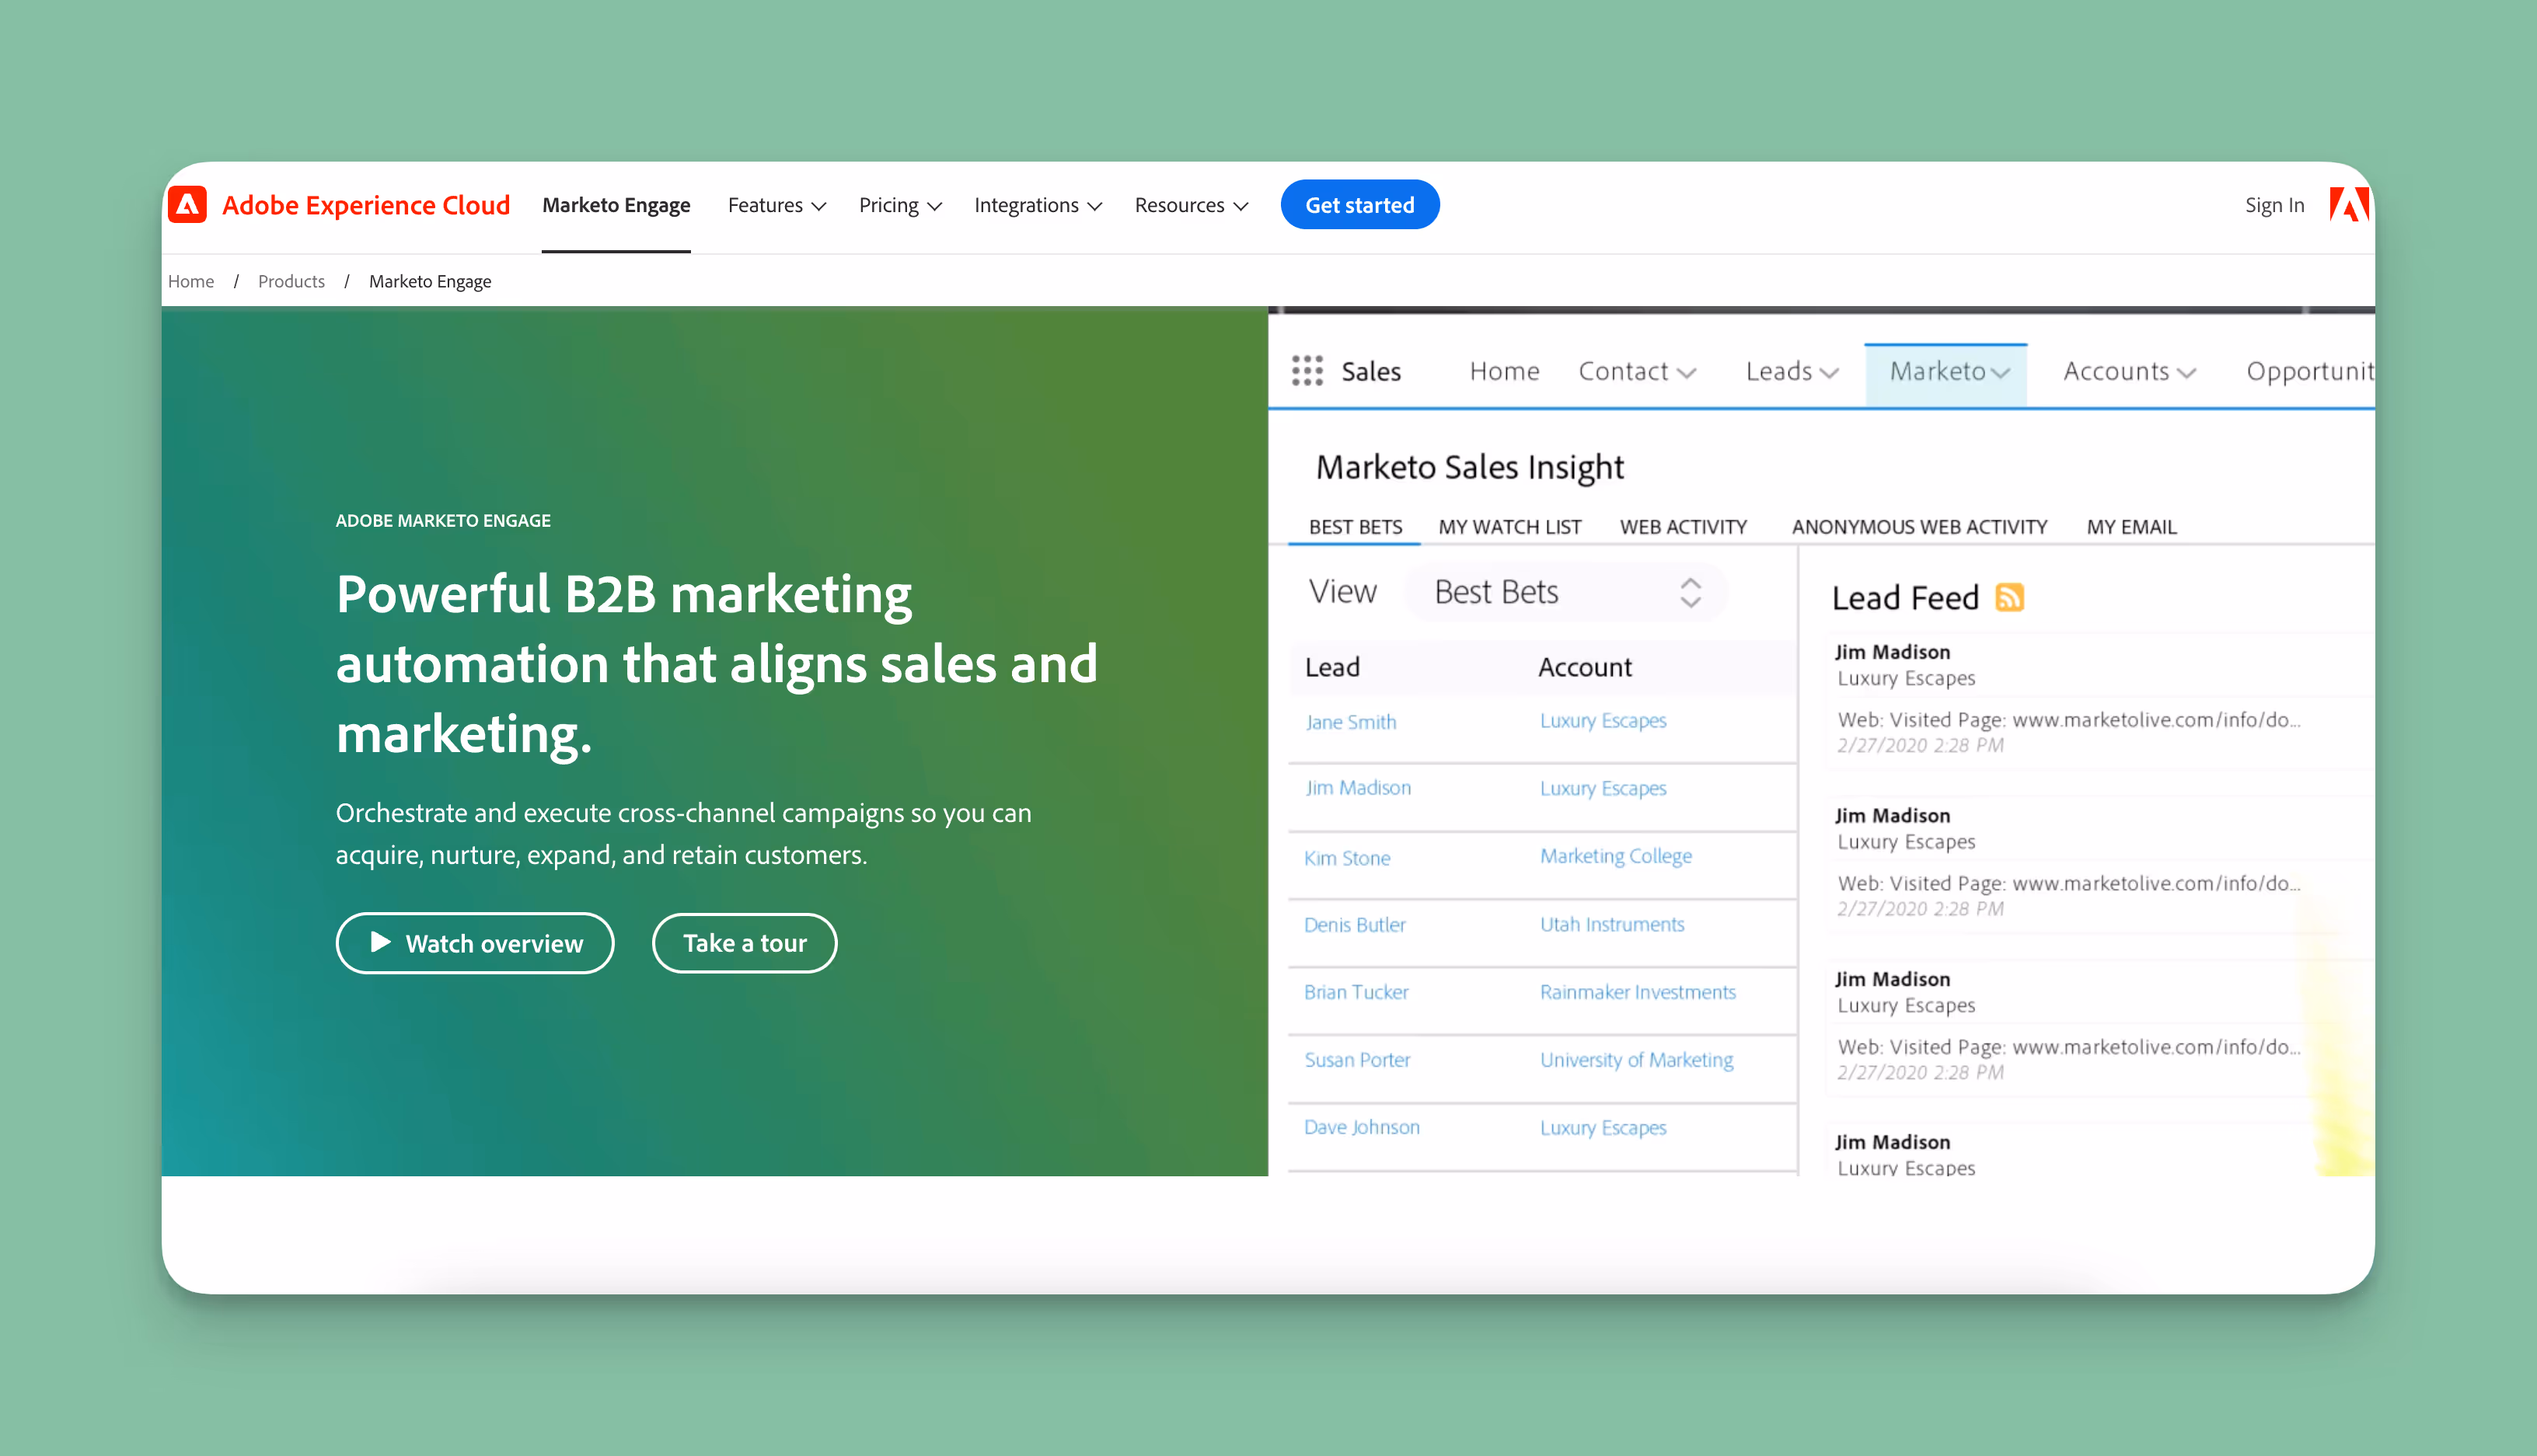This screenshot has height=1456, width=2537.
Task: Go to Products in the breadcrumb
Action: 291,281
